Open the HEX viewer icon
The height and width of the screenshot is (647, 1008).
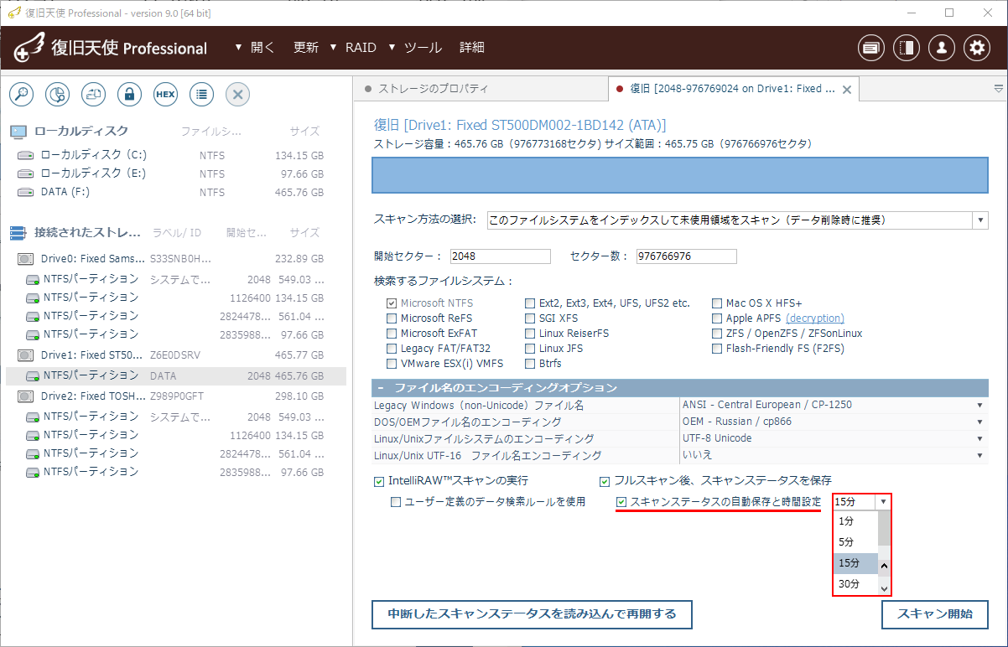[165, 95]
